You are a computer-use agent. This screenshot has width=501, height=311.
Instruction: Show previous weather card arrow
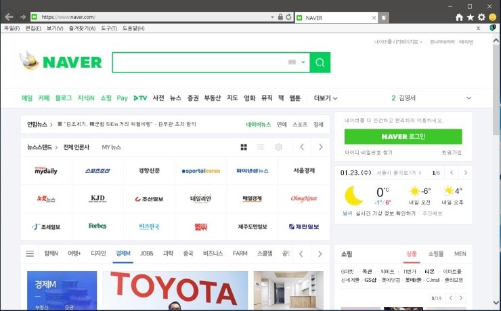point(452,173)
